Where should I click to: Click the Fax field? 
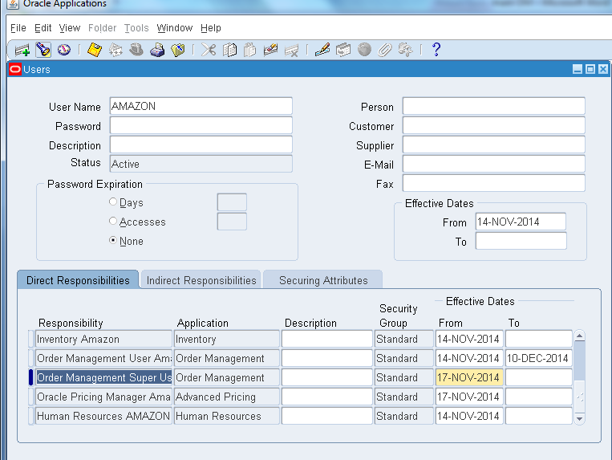pos(494,183)
